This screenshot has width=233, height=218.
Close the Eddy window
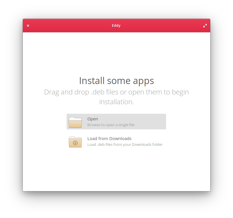click(x=28, y=26)
